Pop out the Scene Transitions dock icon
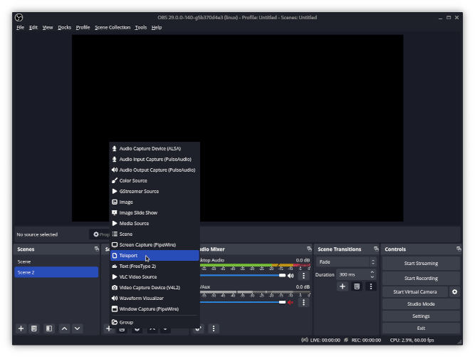Viewport: 475px width, 357px height. [x=376, y=249]
